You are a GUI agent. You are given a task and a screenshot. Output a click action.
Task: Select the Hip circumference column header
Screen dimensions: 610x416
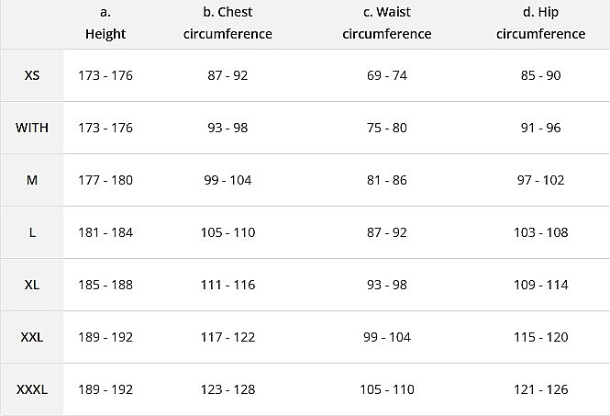tap(540, 23)
